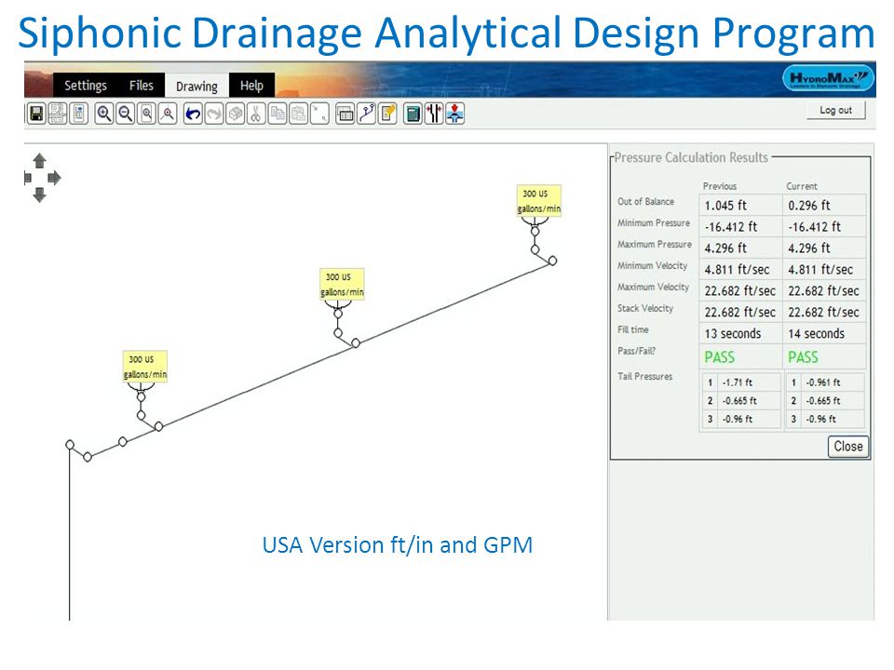
Task: Select the pipe route drawing tool
Action: (366, 114)
